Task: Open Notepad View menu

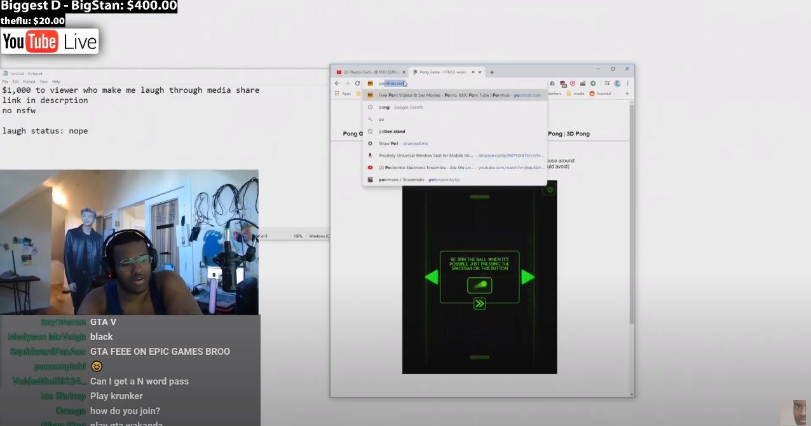Action: click(44, 82)
